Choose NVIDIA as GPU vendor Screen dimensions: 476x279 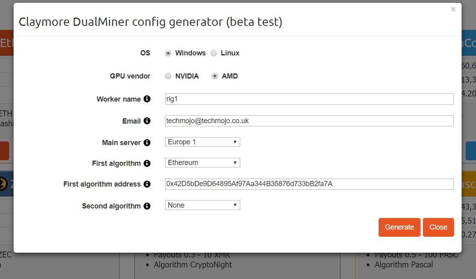(168, 76)
